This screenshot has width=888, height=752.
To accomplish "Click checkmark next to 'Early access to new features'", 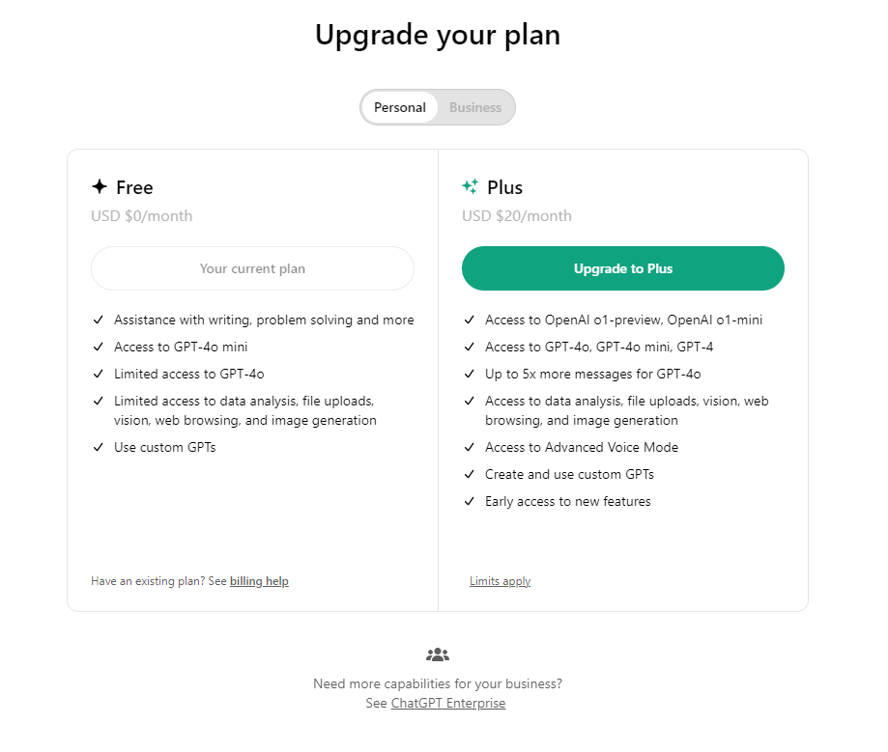I will 470,502.
